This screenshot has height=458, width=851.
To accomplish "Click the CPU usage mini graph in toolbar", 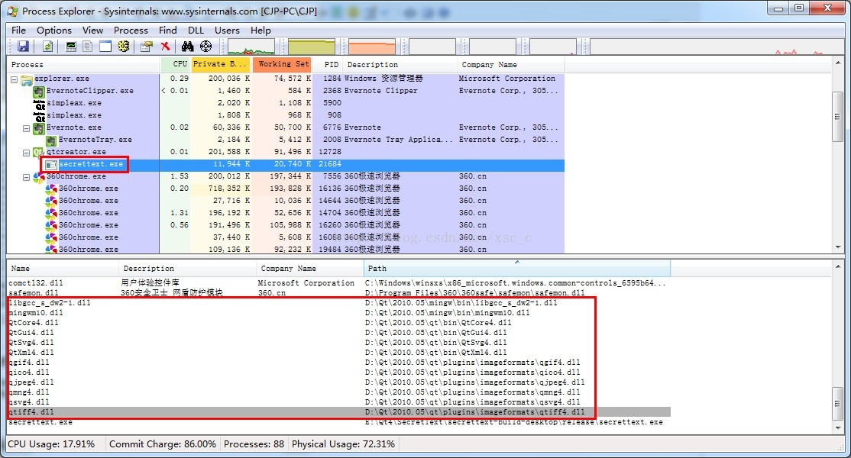I will 251,47.
